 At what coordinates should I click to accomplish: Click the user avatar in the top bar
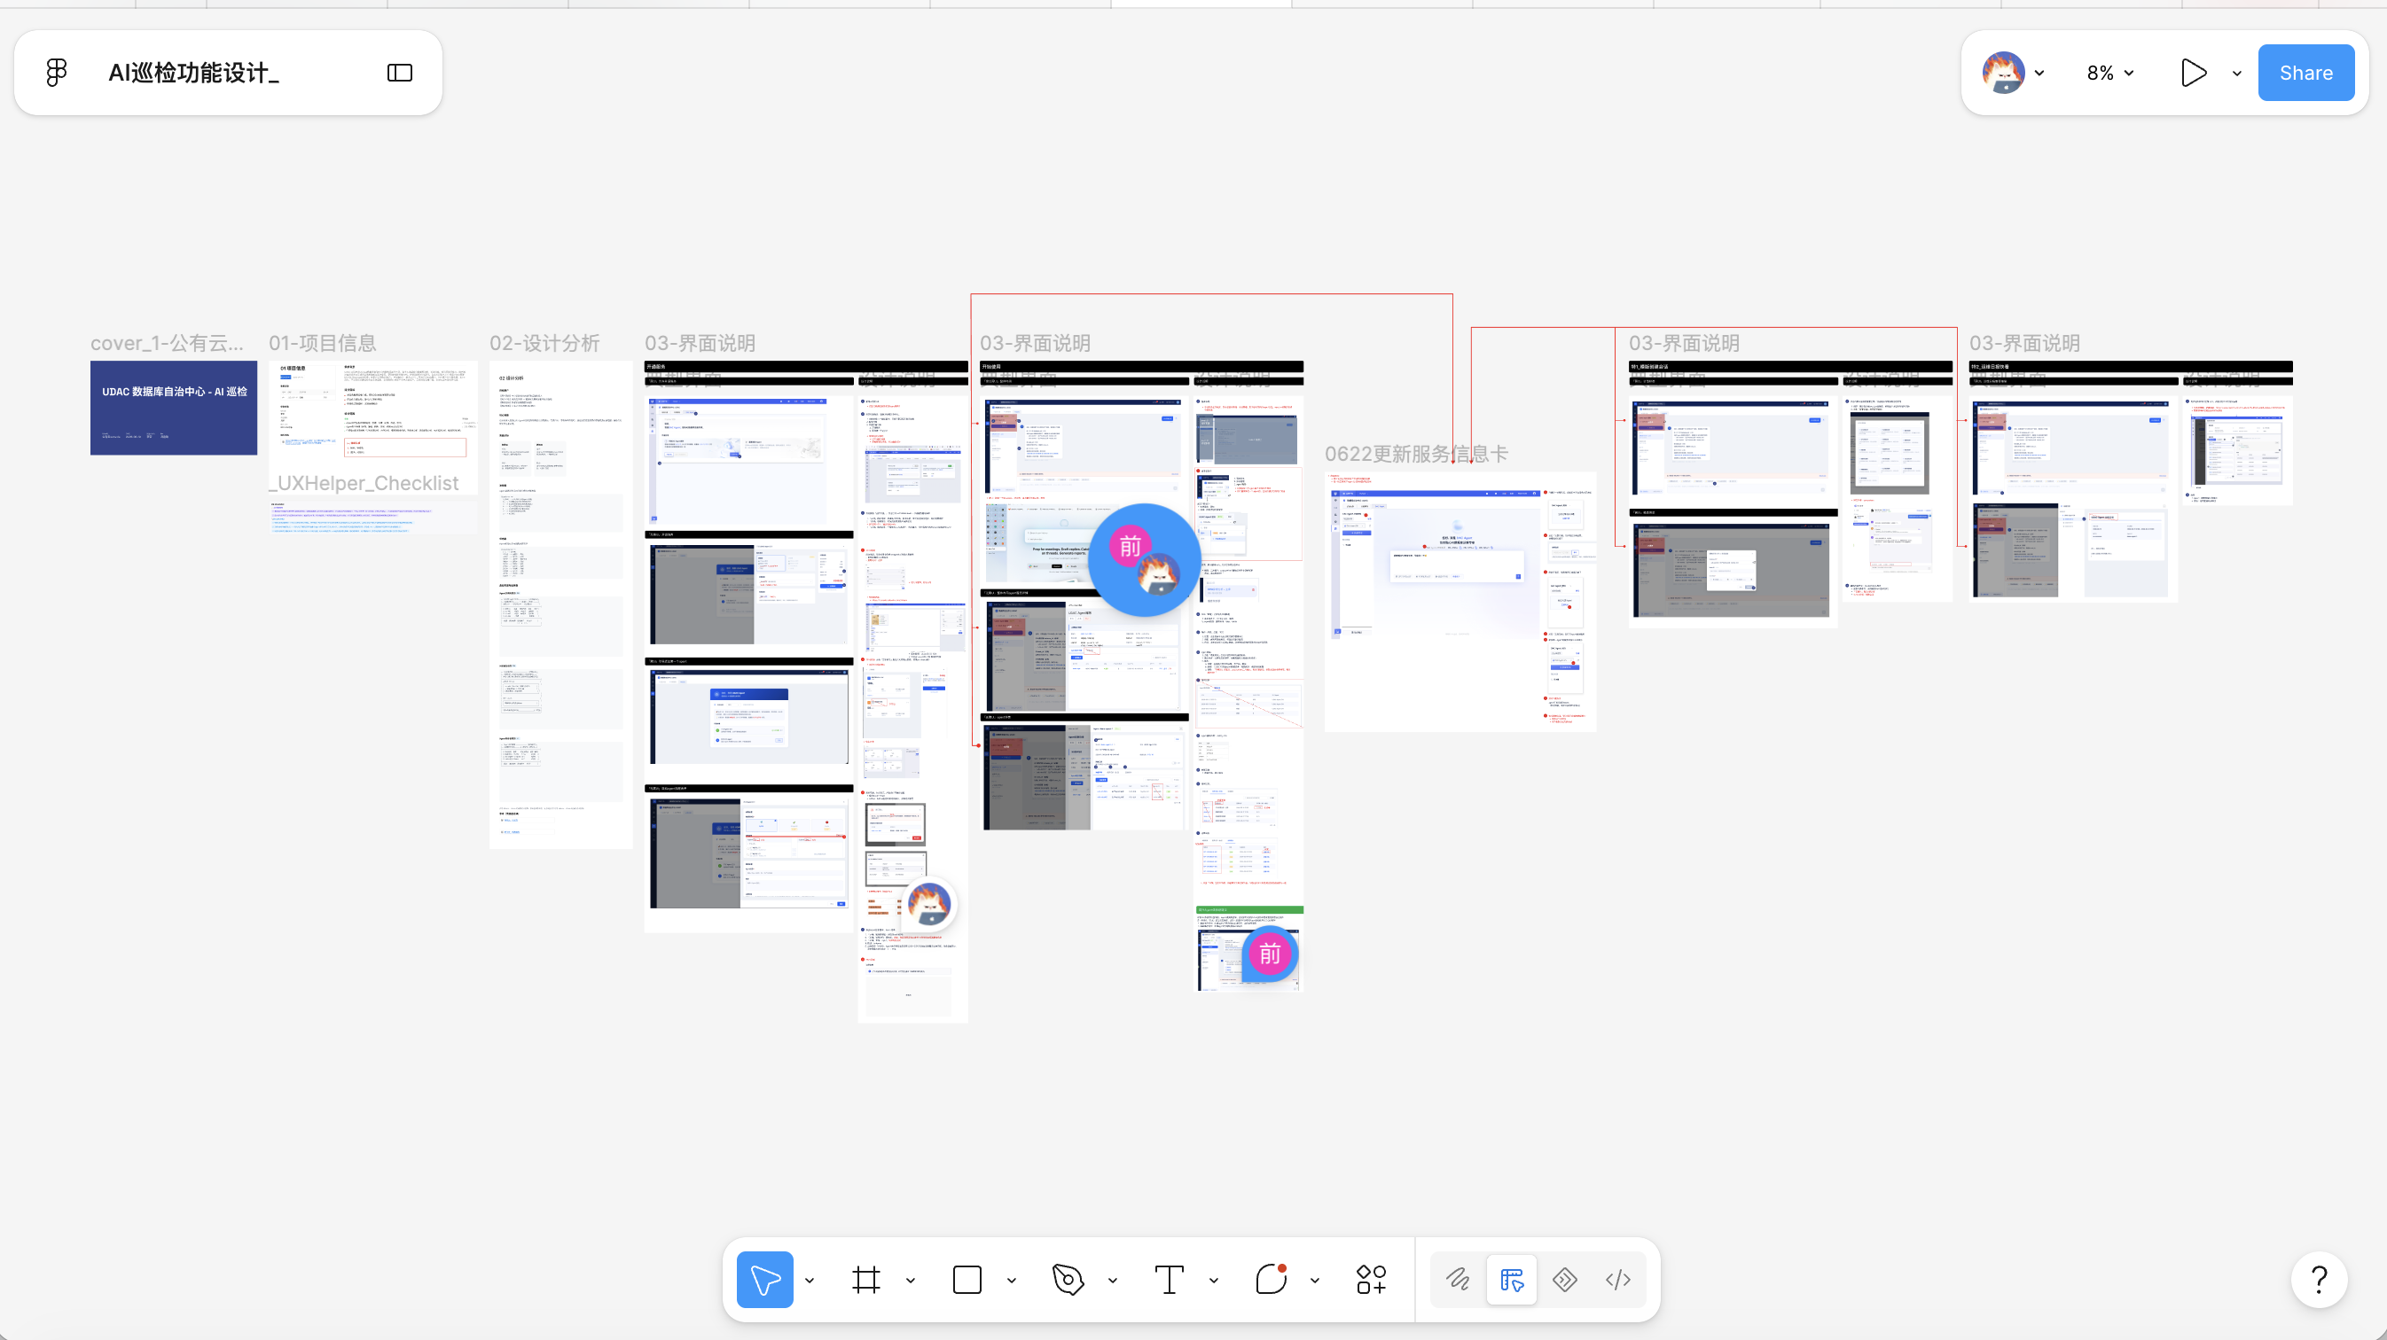point(2002,73)
